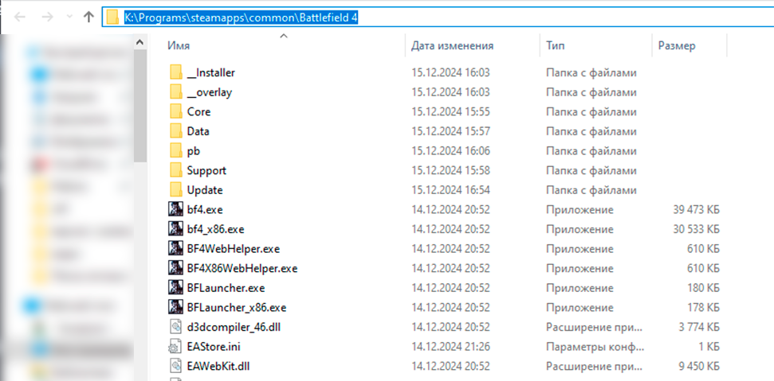Click the 1 КБ size value
The width and height of the screenshot is (774, 381).
709,347
